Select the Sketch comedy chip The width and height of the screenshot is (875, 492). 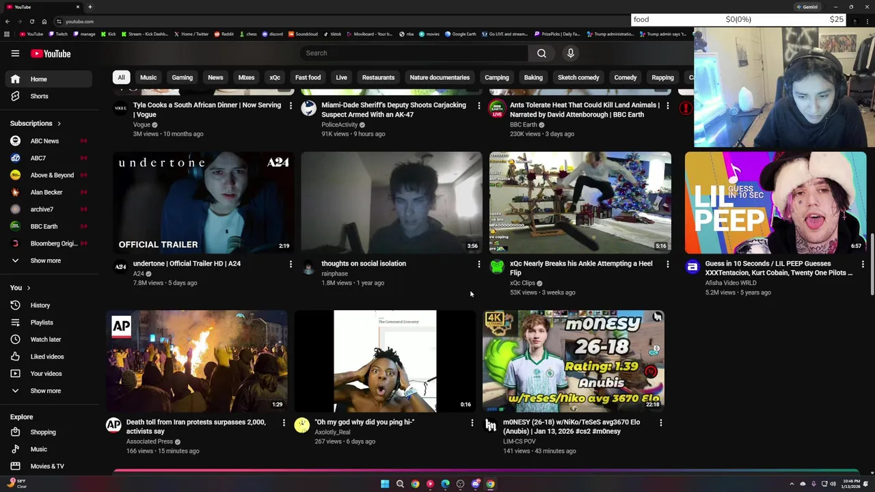578,77
